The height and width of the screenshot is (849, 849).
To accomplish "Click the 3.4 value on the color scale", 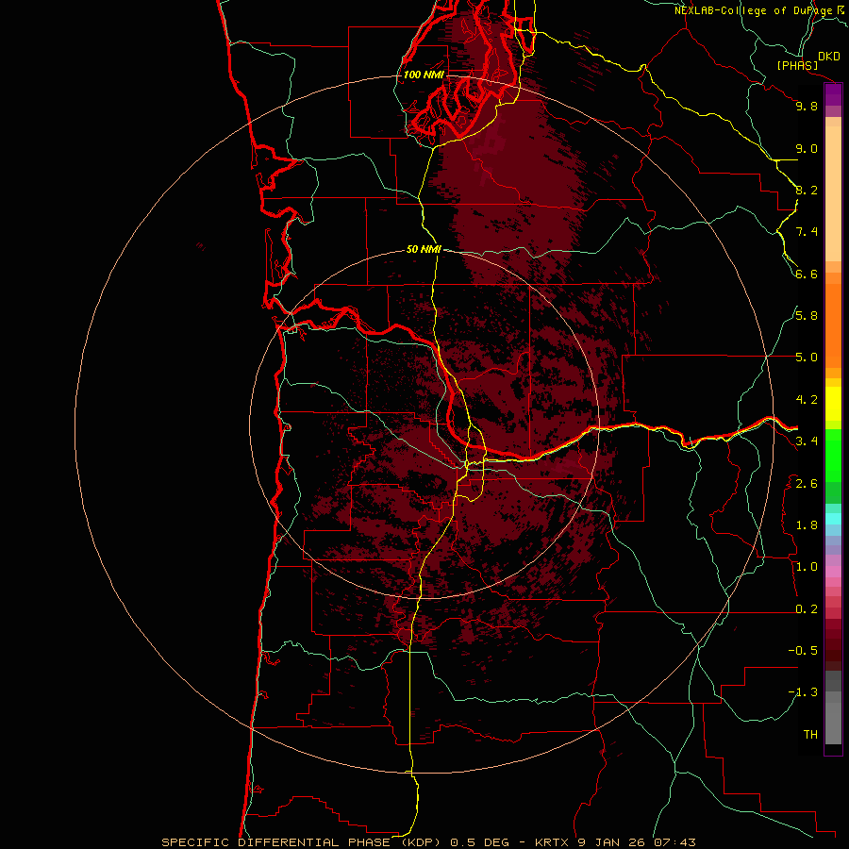I will [x=807, y=441].
